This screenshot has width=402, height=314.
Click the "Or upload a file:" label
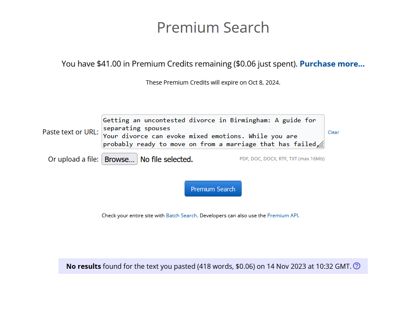pyautogui.click(x=73, y=160)
